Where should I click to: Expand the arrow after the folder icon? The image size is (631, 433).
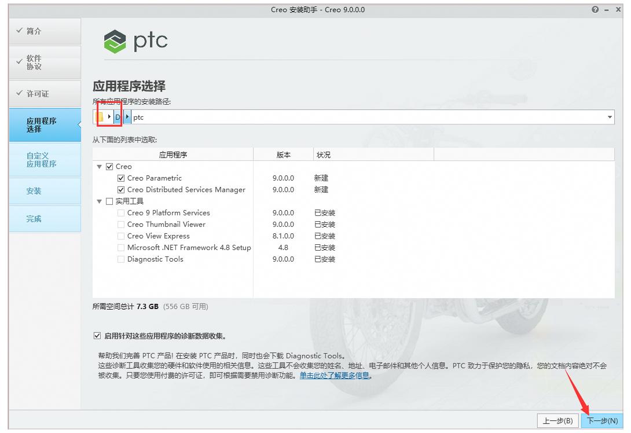[109, 118]
